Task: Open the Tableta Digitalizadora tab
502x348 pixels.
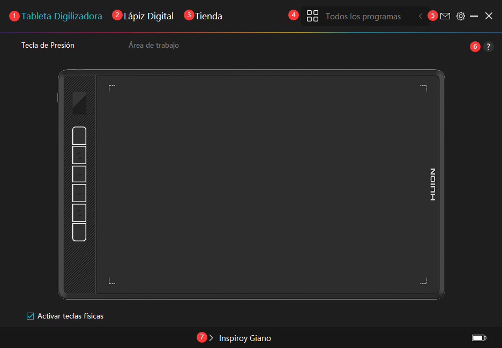Action: tap(62, 16)
